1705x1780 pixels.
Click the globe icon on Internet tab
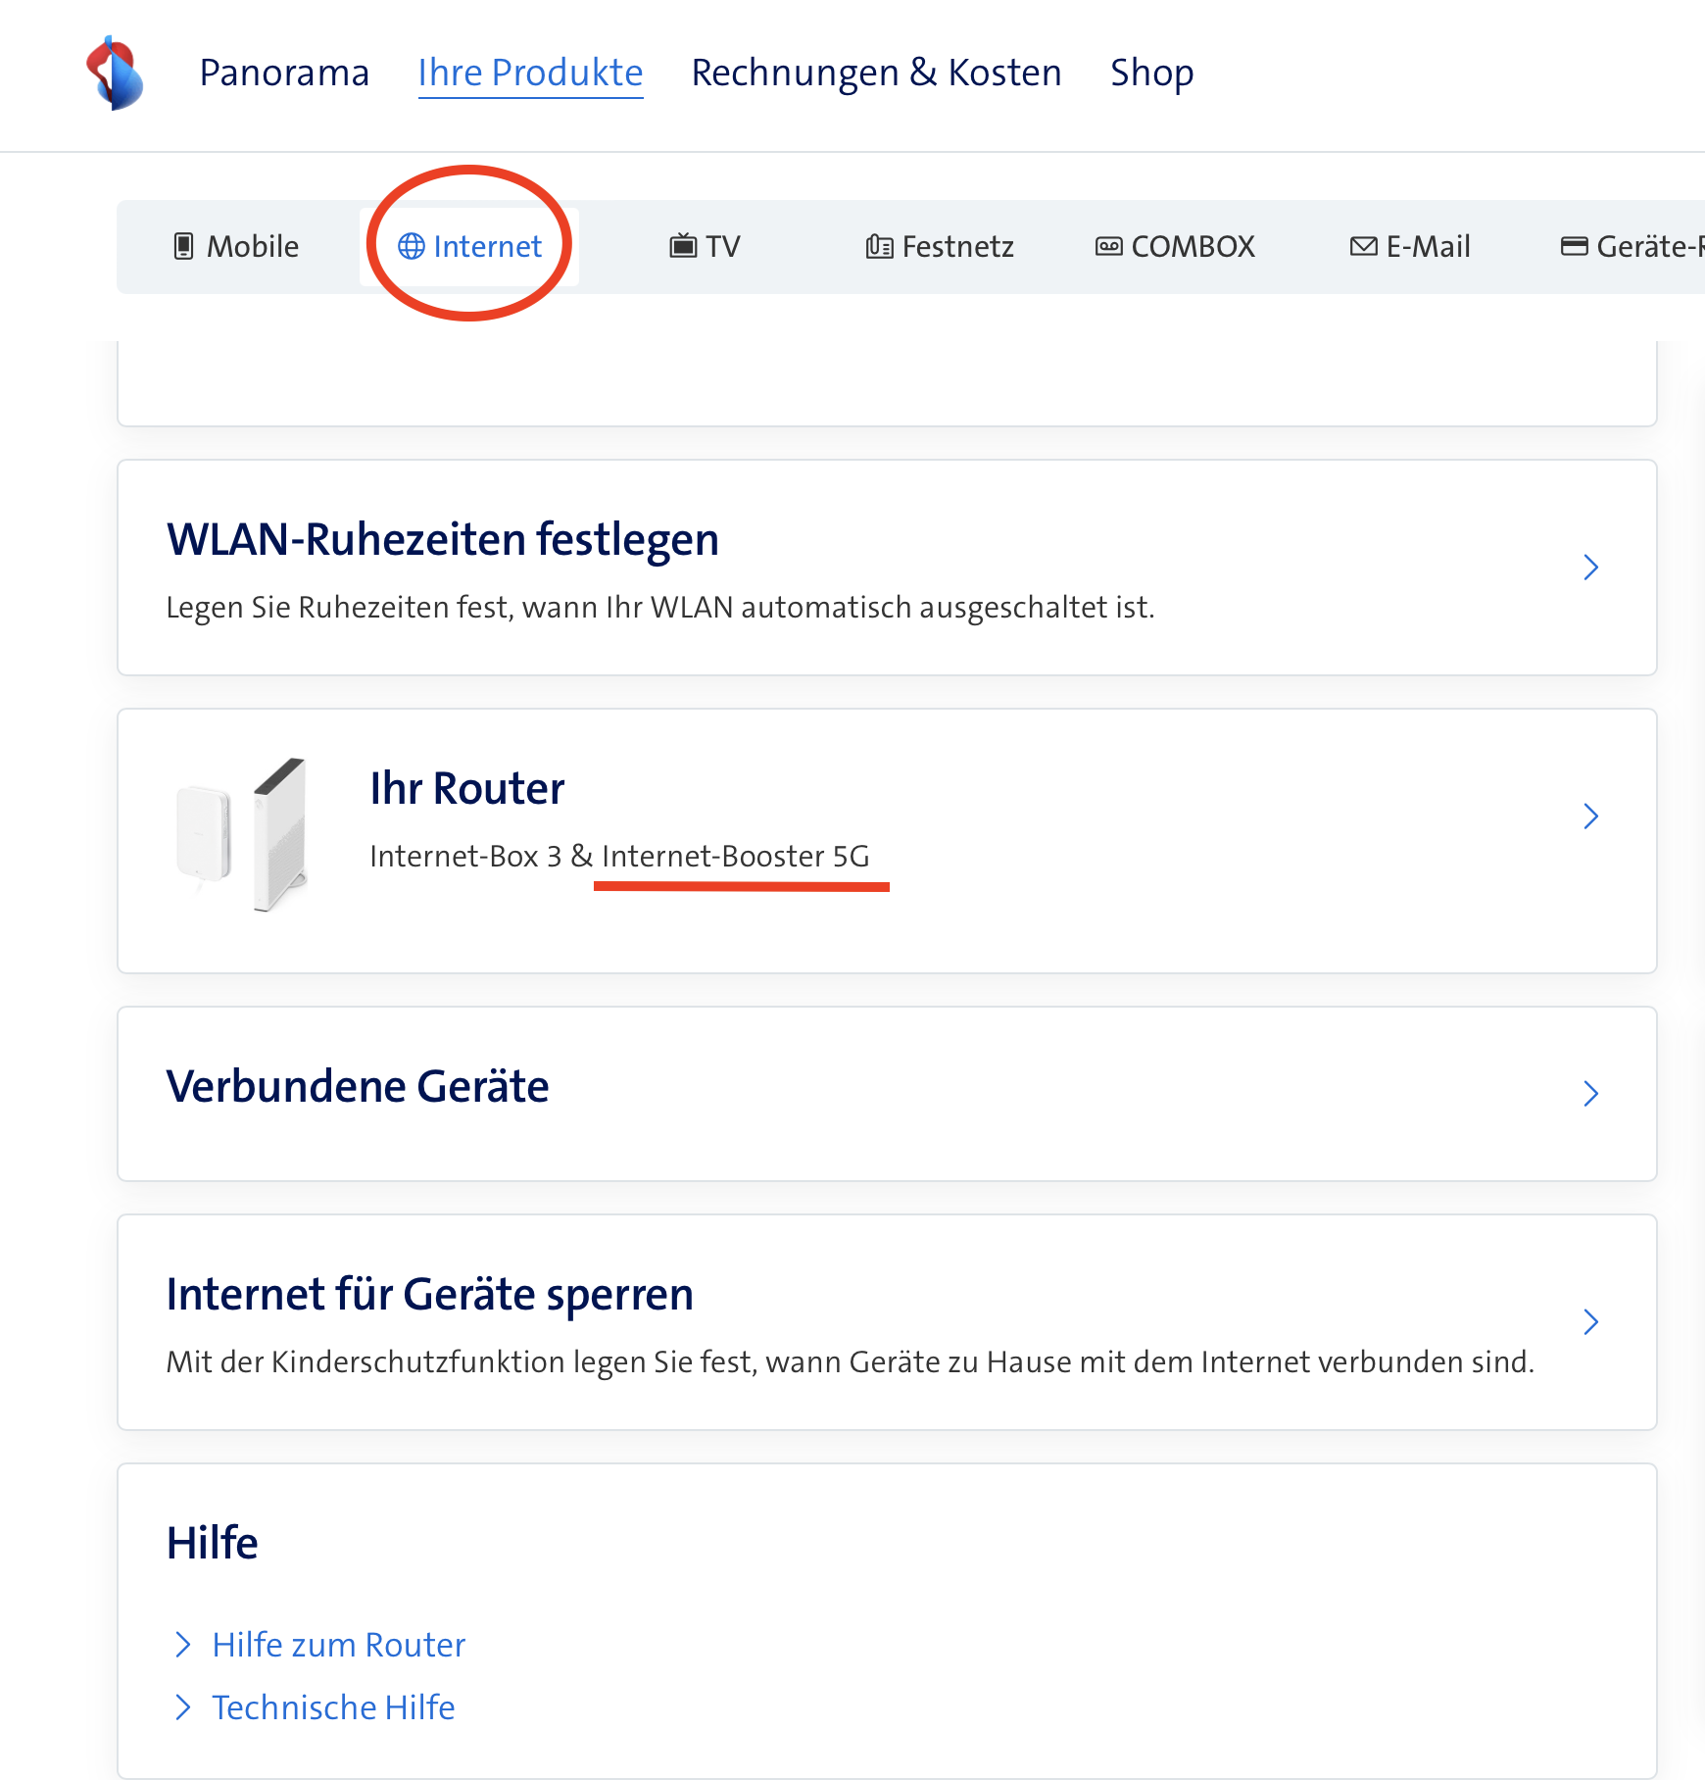pyautogui.click(x=411, y=246)
